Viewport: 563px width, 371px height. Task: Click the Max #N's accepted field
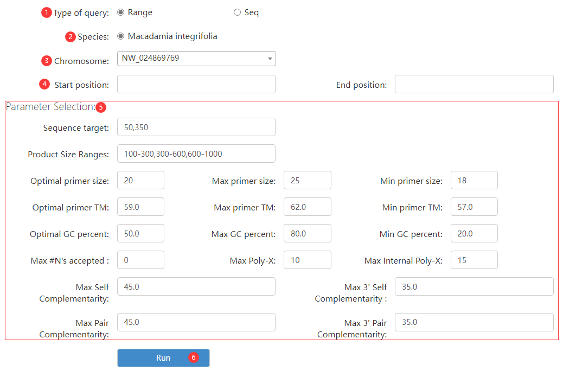(x=141, y=260)
